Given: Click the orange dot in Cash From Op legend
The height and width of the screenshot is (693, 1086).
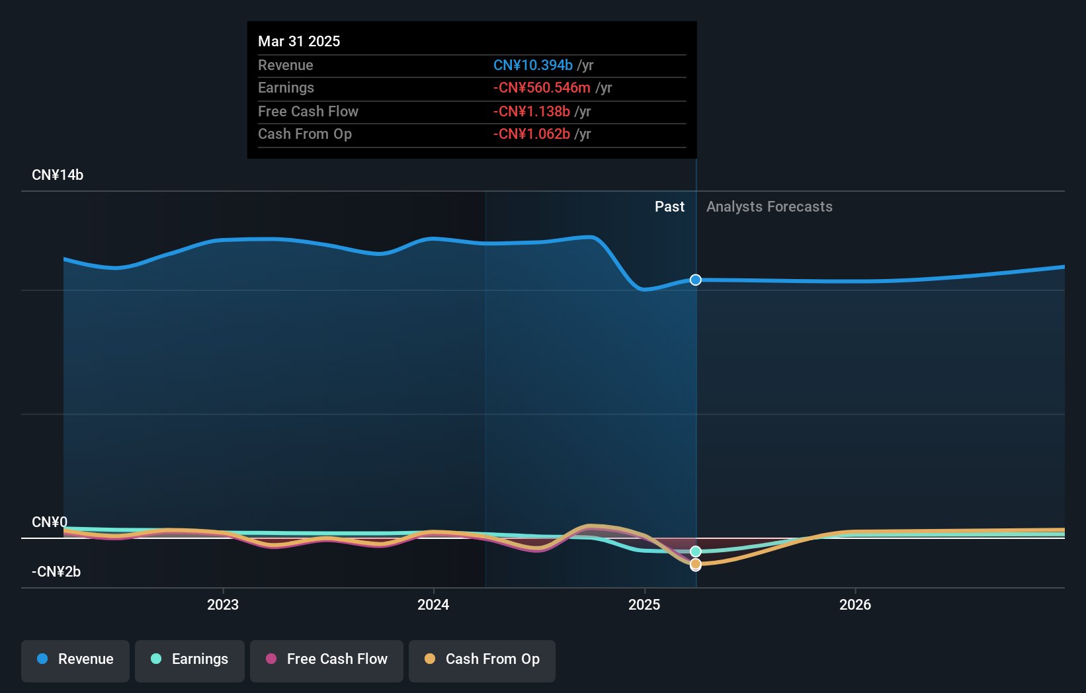Looking at the screenshot, I should 430,659.
